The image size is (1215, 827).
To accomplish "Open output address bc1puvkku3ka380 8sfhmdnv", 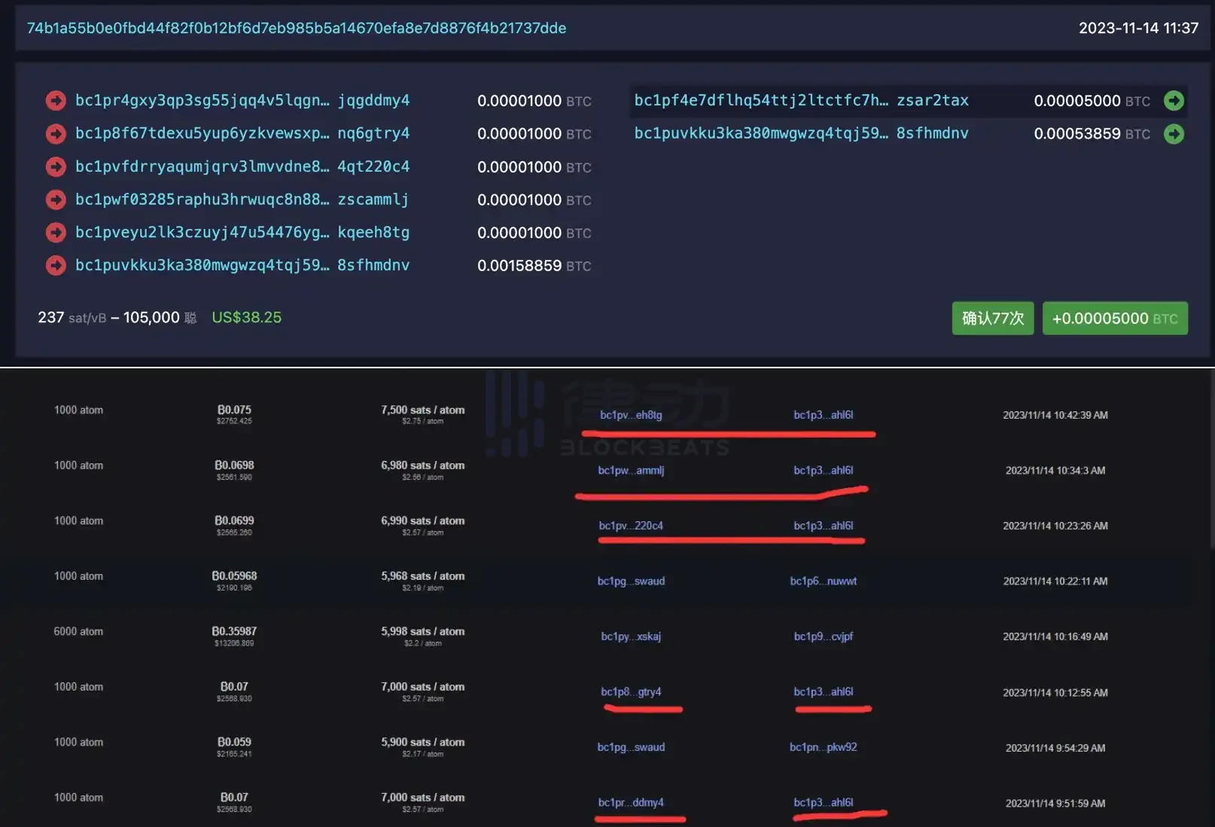I will pyautogui.click(x=801, y=133).
